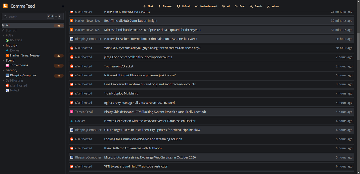Click reddit icon on jFrog Connect row

click(72, 57)
